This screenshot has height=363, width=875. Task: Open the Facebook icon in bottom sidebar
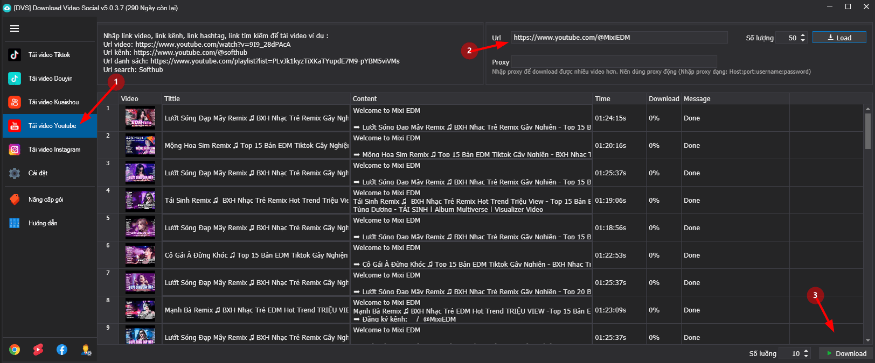point(62,350)
